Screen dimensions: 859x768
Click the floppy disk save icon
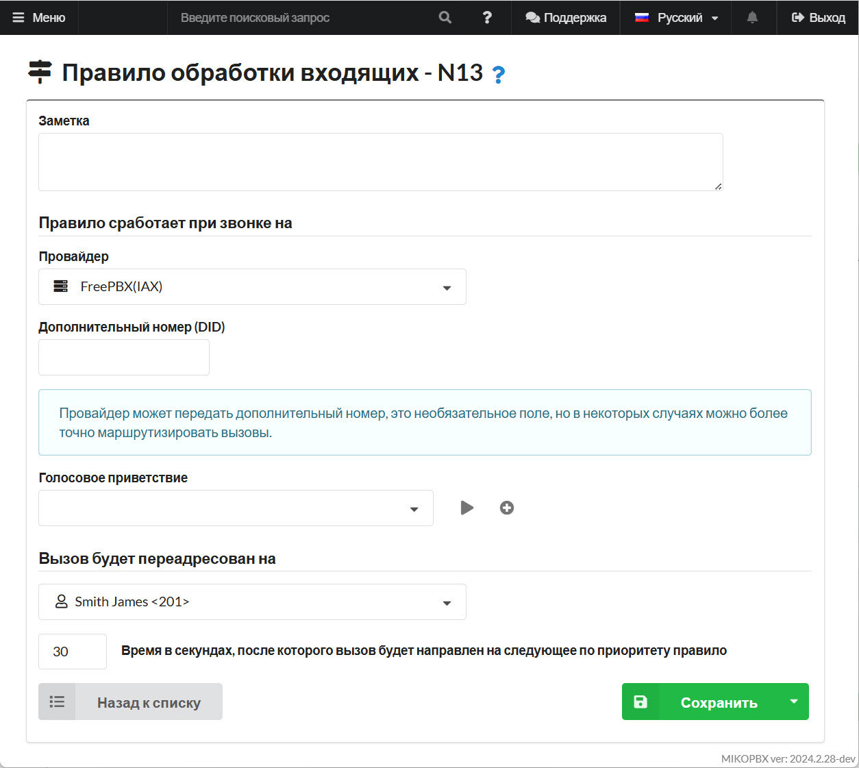tap(640, 702)
